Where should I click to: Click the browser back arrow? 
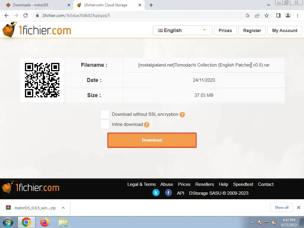pos(7,15)
